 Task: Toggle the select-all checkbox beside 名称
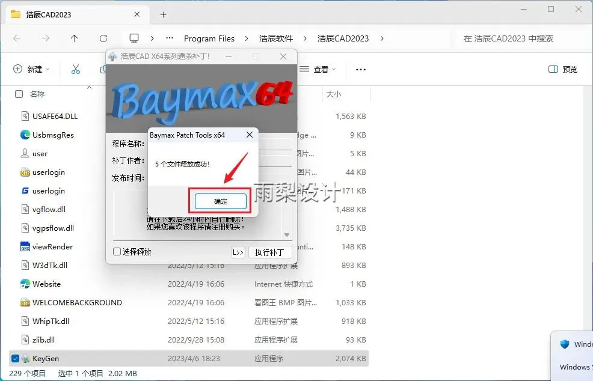[x=19, y=94]
